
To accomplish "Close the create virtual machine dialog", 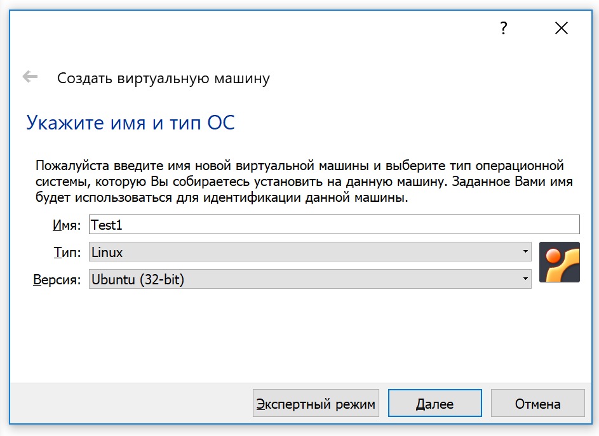I will point(561,29).
